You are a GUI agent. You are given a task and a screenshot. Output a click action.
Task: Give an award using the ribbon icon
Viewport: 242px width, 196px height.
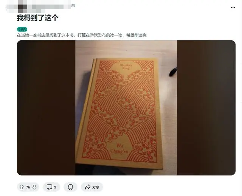point(71,187)
